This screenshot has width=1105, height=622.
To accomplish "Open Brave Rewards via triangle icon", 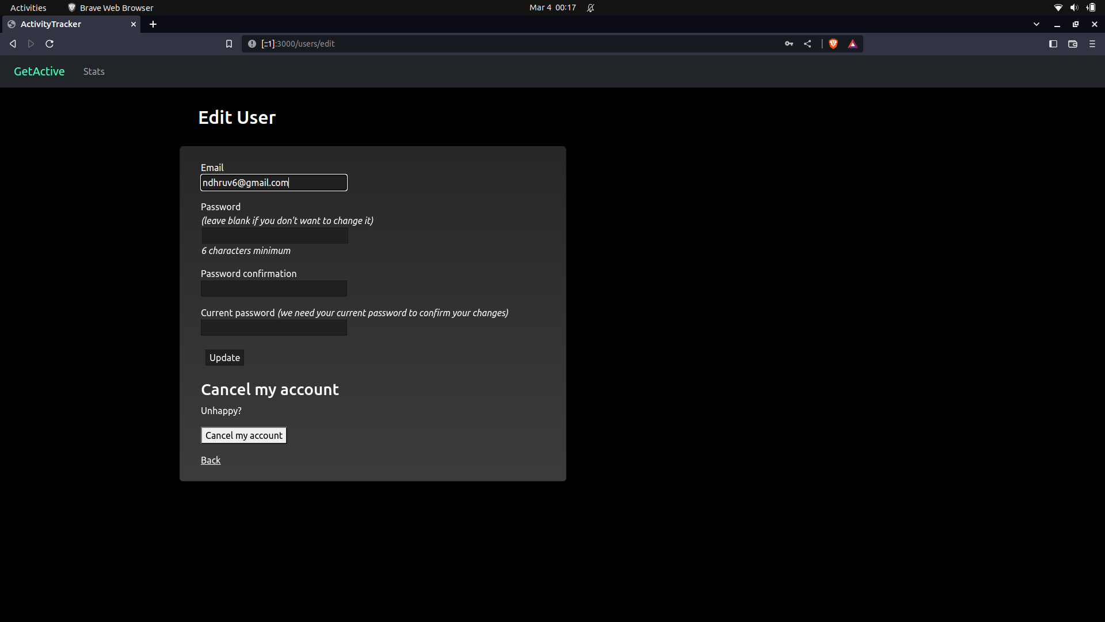I will [x=852, y=43].
